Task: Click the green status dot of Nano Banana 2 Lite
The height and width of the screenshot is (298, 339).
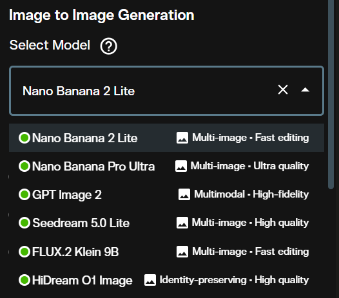Action: (24, 138)
